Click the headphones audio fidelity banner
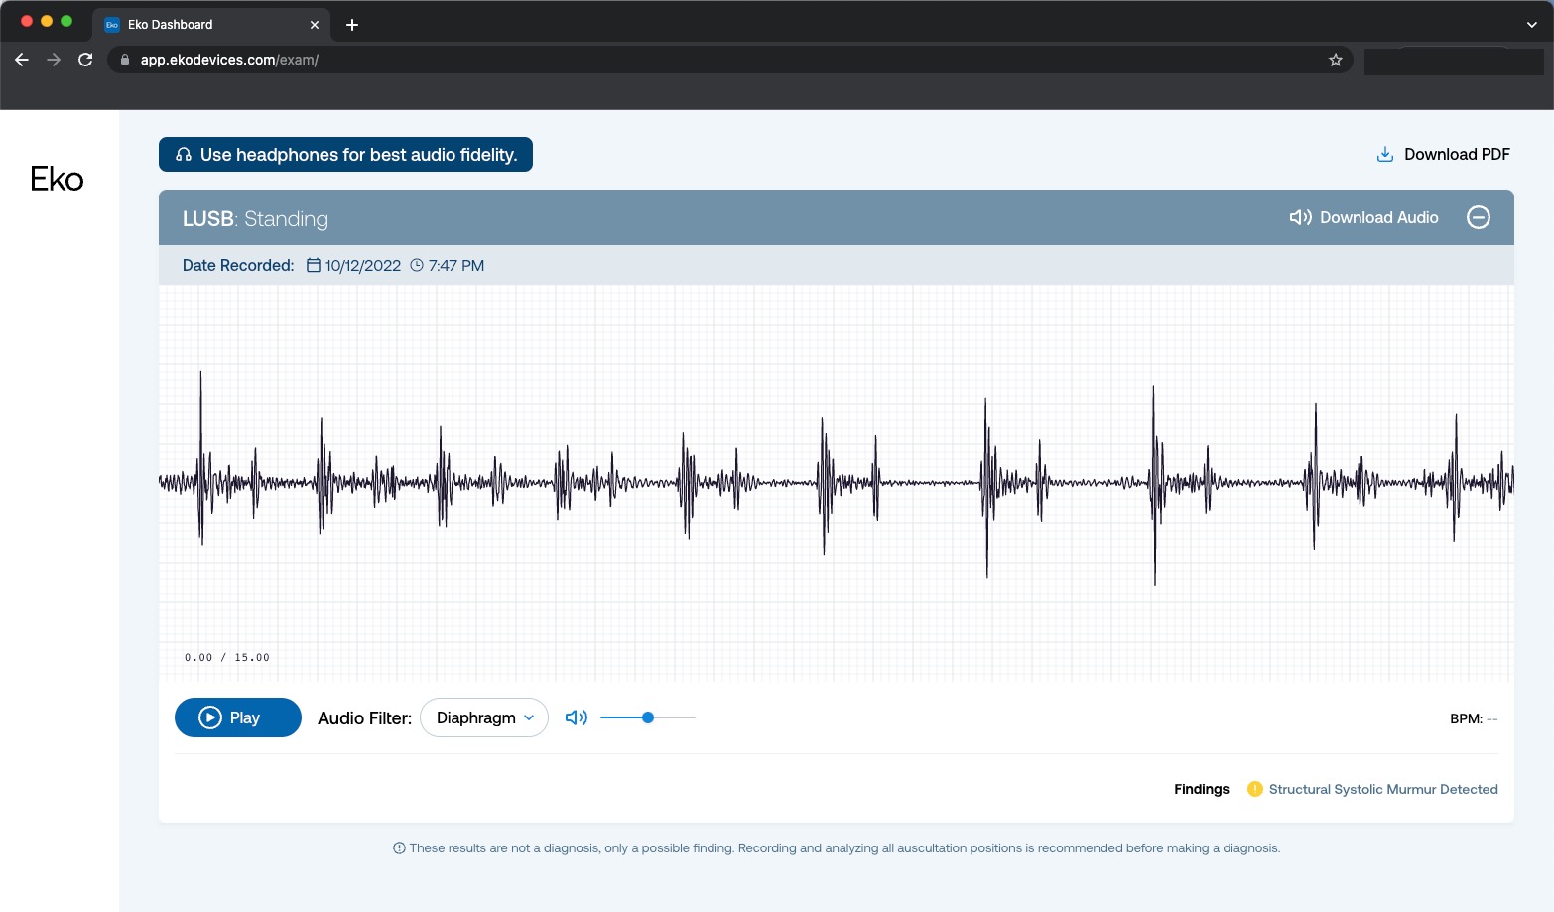 (x=345, y=155)
